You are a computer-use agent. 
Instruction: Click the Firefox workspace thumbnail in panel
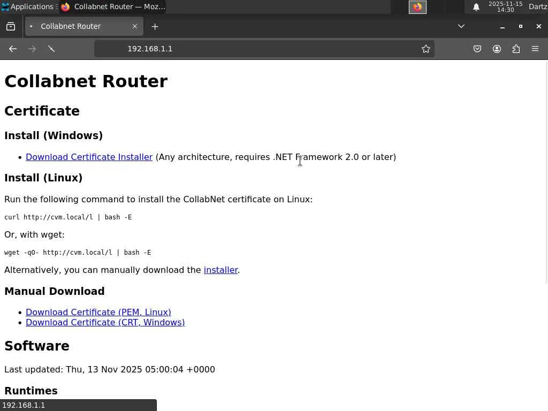[x=417, y=7]
